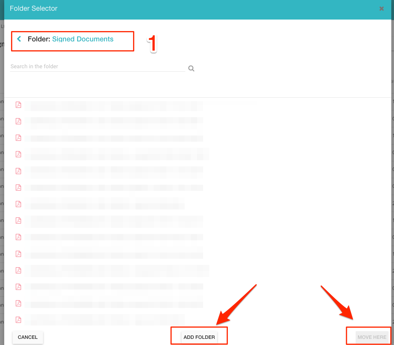The image size is (394, 345).
Task: Select the third PDF file icon
Action: pos(18,138)
